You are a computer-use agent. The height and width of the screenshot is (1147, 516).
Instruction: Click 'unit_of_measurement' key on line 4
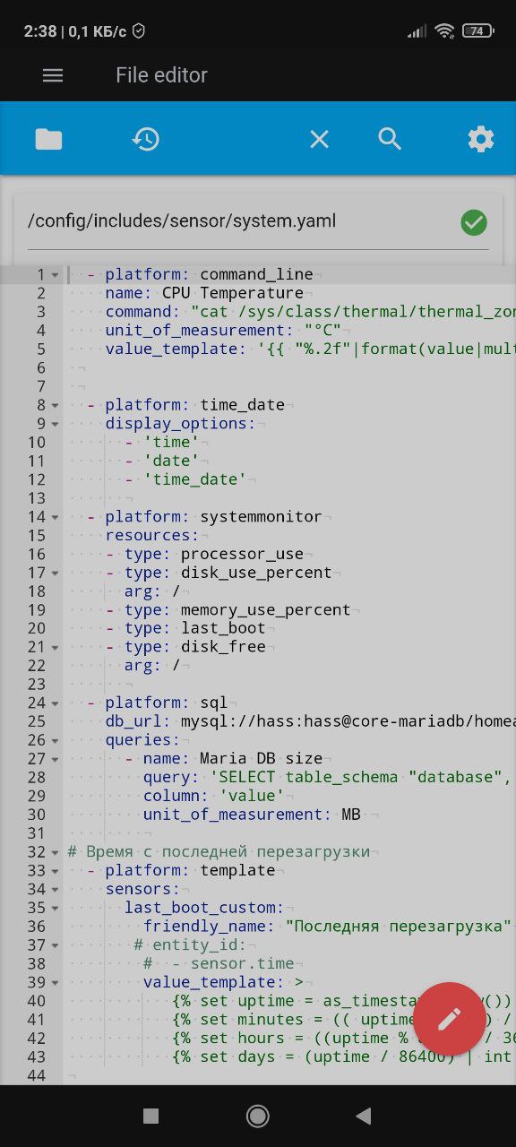194,330
